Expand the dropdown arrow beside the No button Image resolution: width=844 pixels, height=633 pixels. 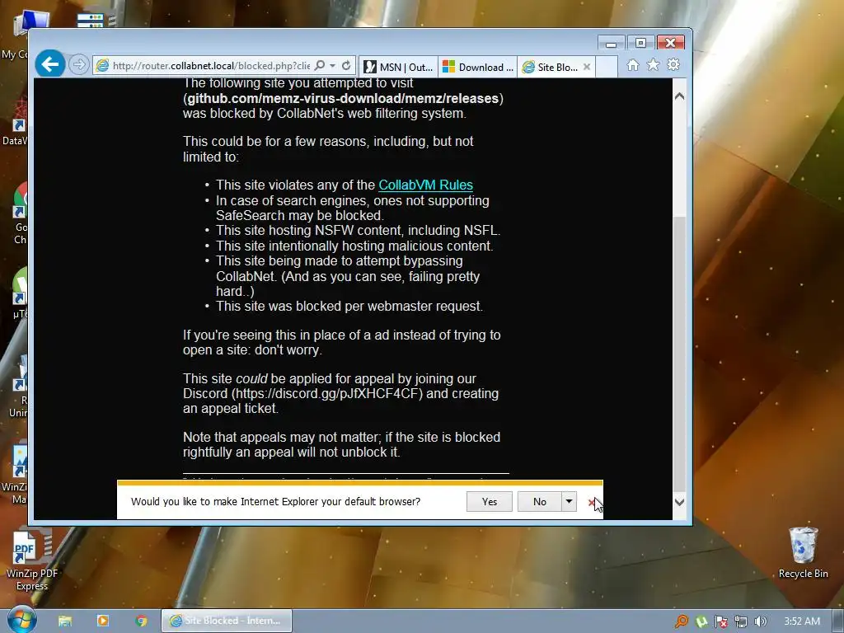click(569, 502)
